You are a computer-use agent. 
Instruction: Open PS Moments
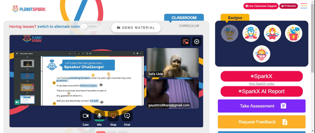[289, 6]
